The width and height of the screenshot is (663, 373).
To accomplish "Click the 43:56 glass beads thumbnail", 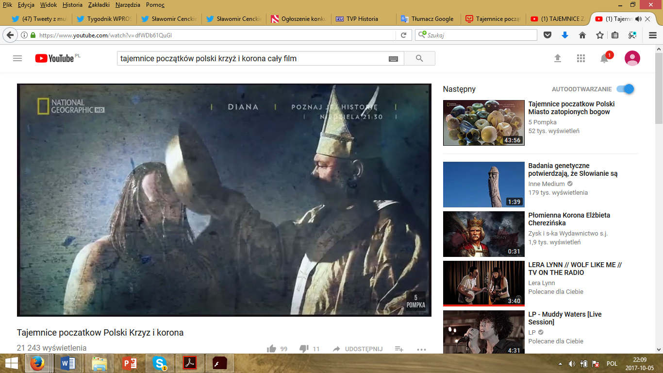I will tap(484, 123).
